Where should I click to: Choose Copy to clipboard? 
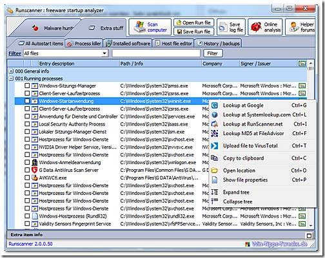tap(262, 158)
